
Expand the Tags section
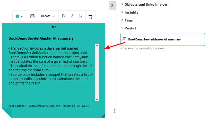pyautogui.click(x=128, y=20)
